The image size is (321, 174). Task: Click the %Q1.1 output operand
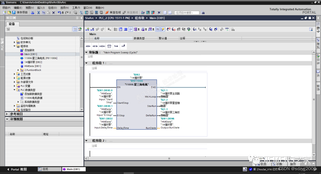164,90
